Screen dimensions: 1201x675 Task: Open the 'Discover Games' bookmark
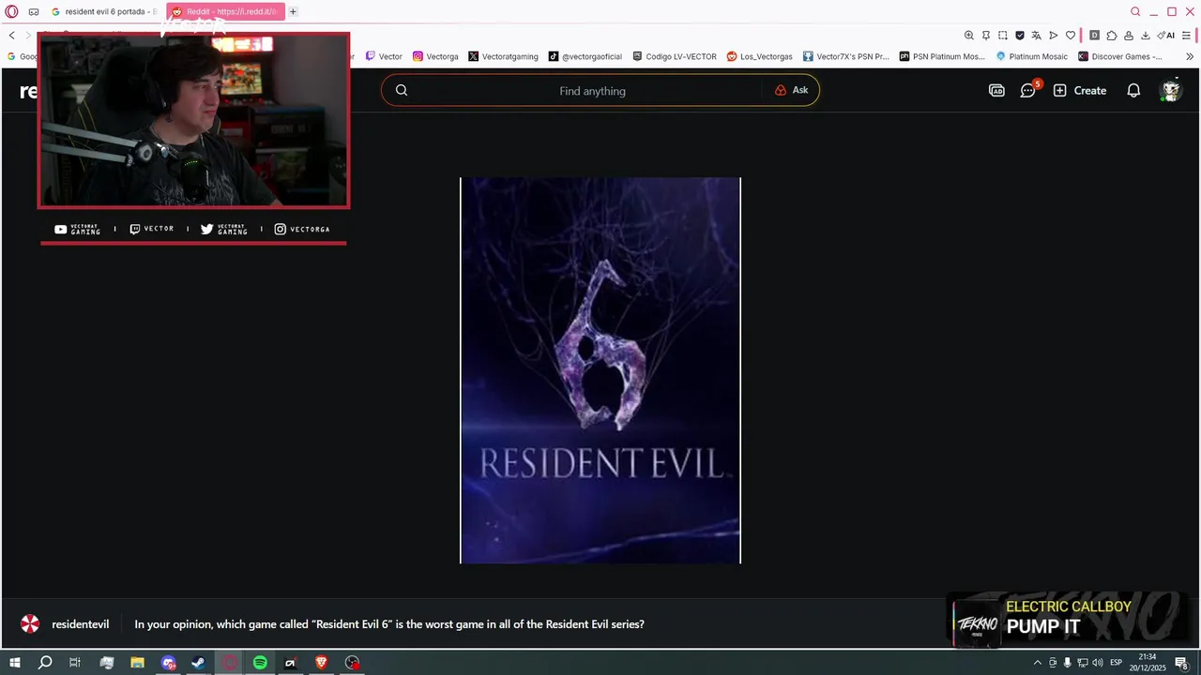click(x=1120, y=56)
